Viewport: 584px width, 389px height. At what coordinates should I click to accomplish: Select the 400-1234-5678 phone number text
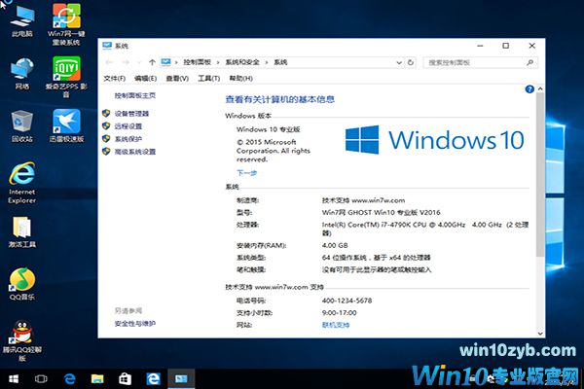[x=347, y=301]
